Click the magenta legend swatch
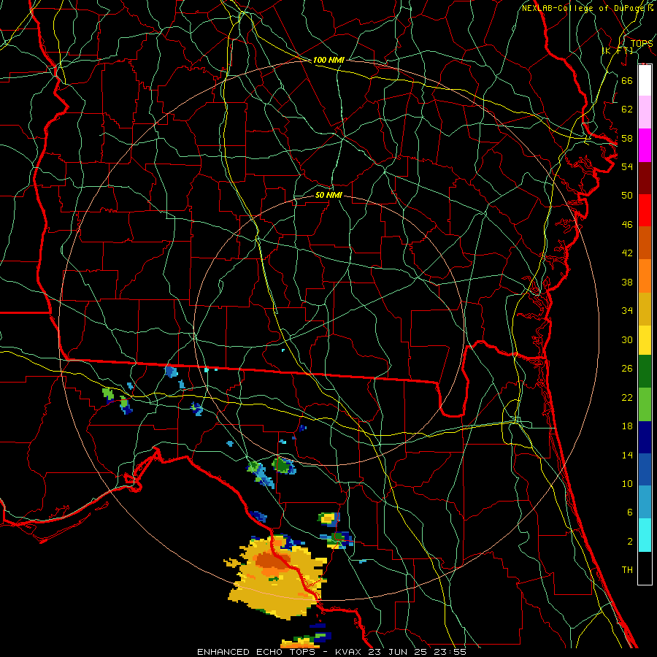Viewport: 657px width, 657px height. 645,145
